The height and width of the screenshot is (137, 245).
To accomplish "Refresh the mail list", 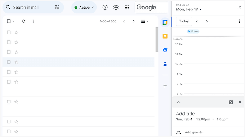I will click(23, 21).
